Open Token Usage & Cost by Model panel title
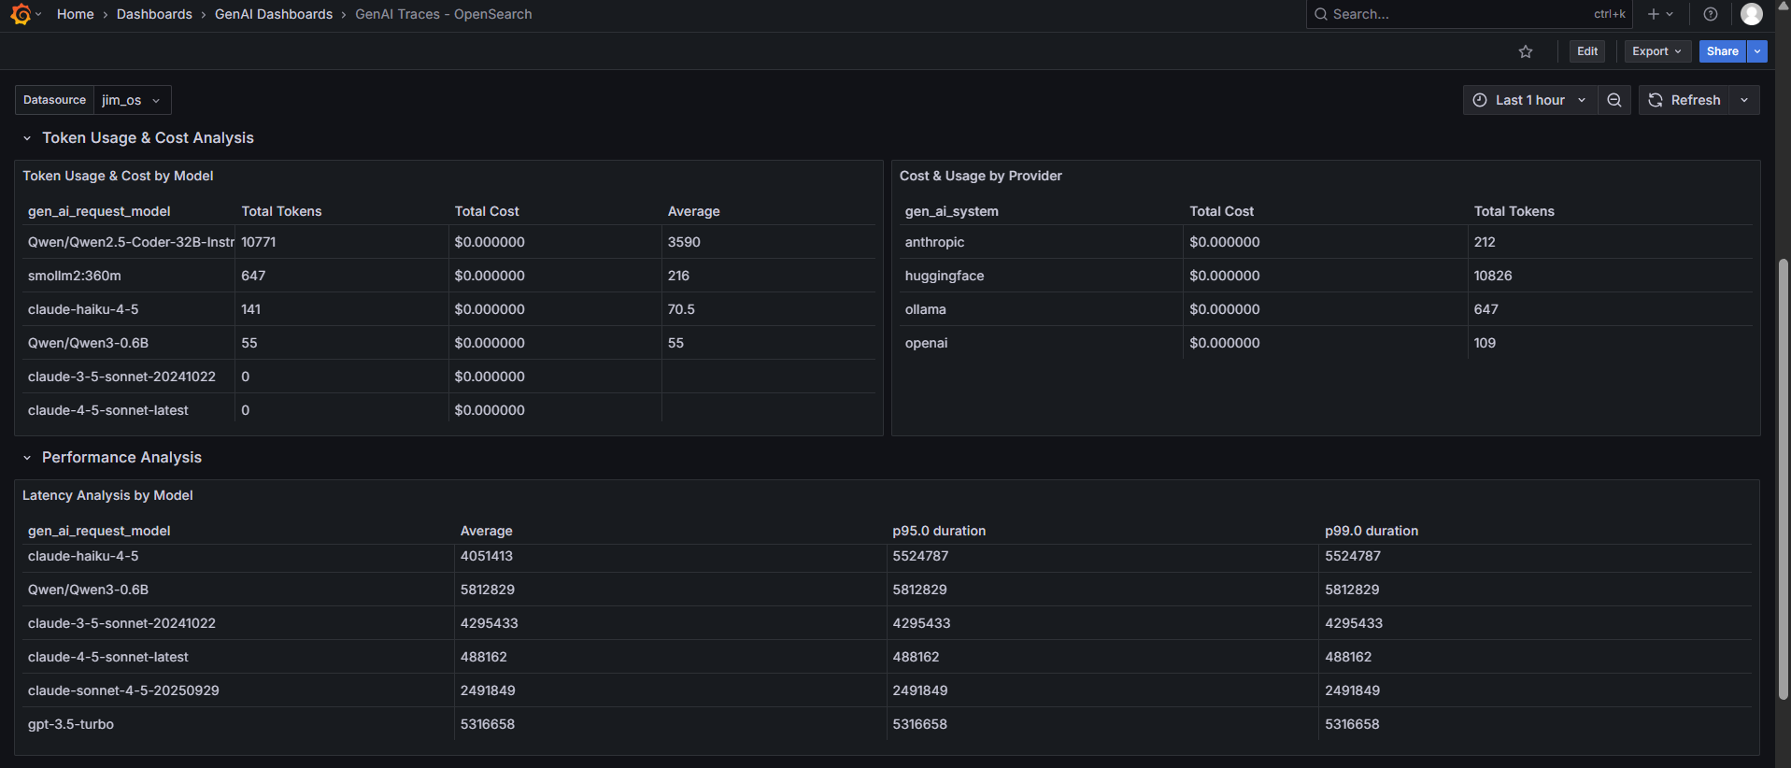Image resolution: width=1791 pixels, height=768 pixels. pyautogui.click(x=118, y=176)
